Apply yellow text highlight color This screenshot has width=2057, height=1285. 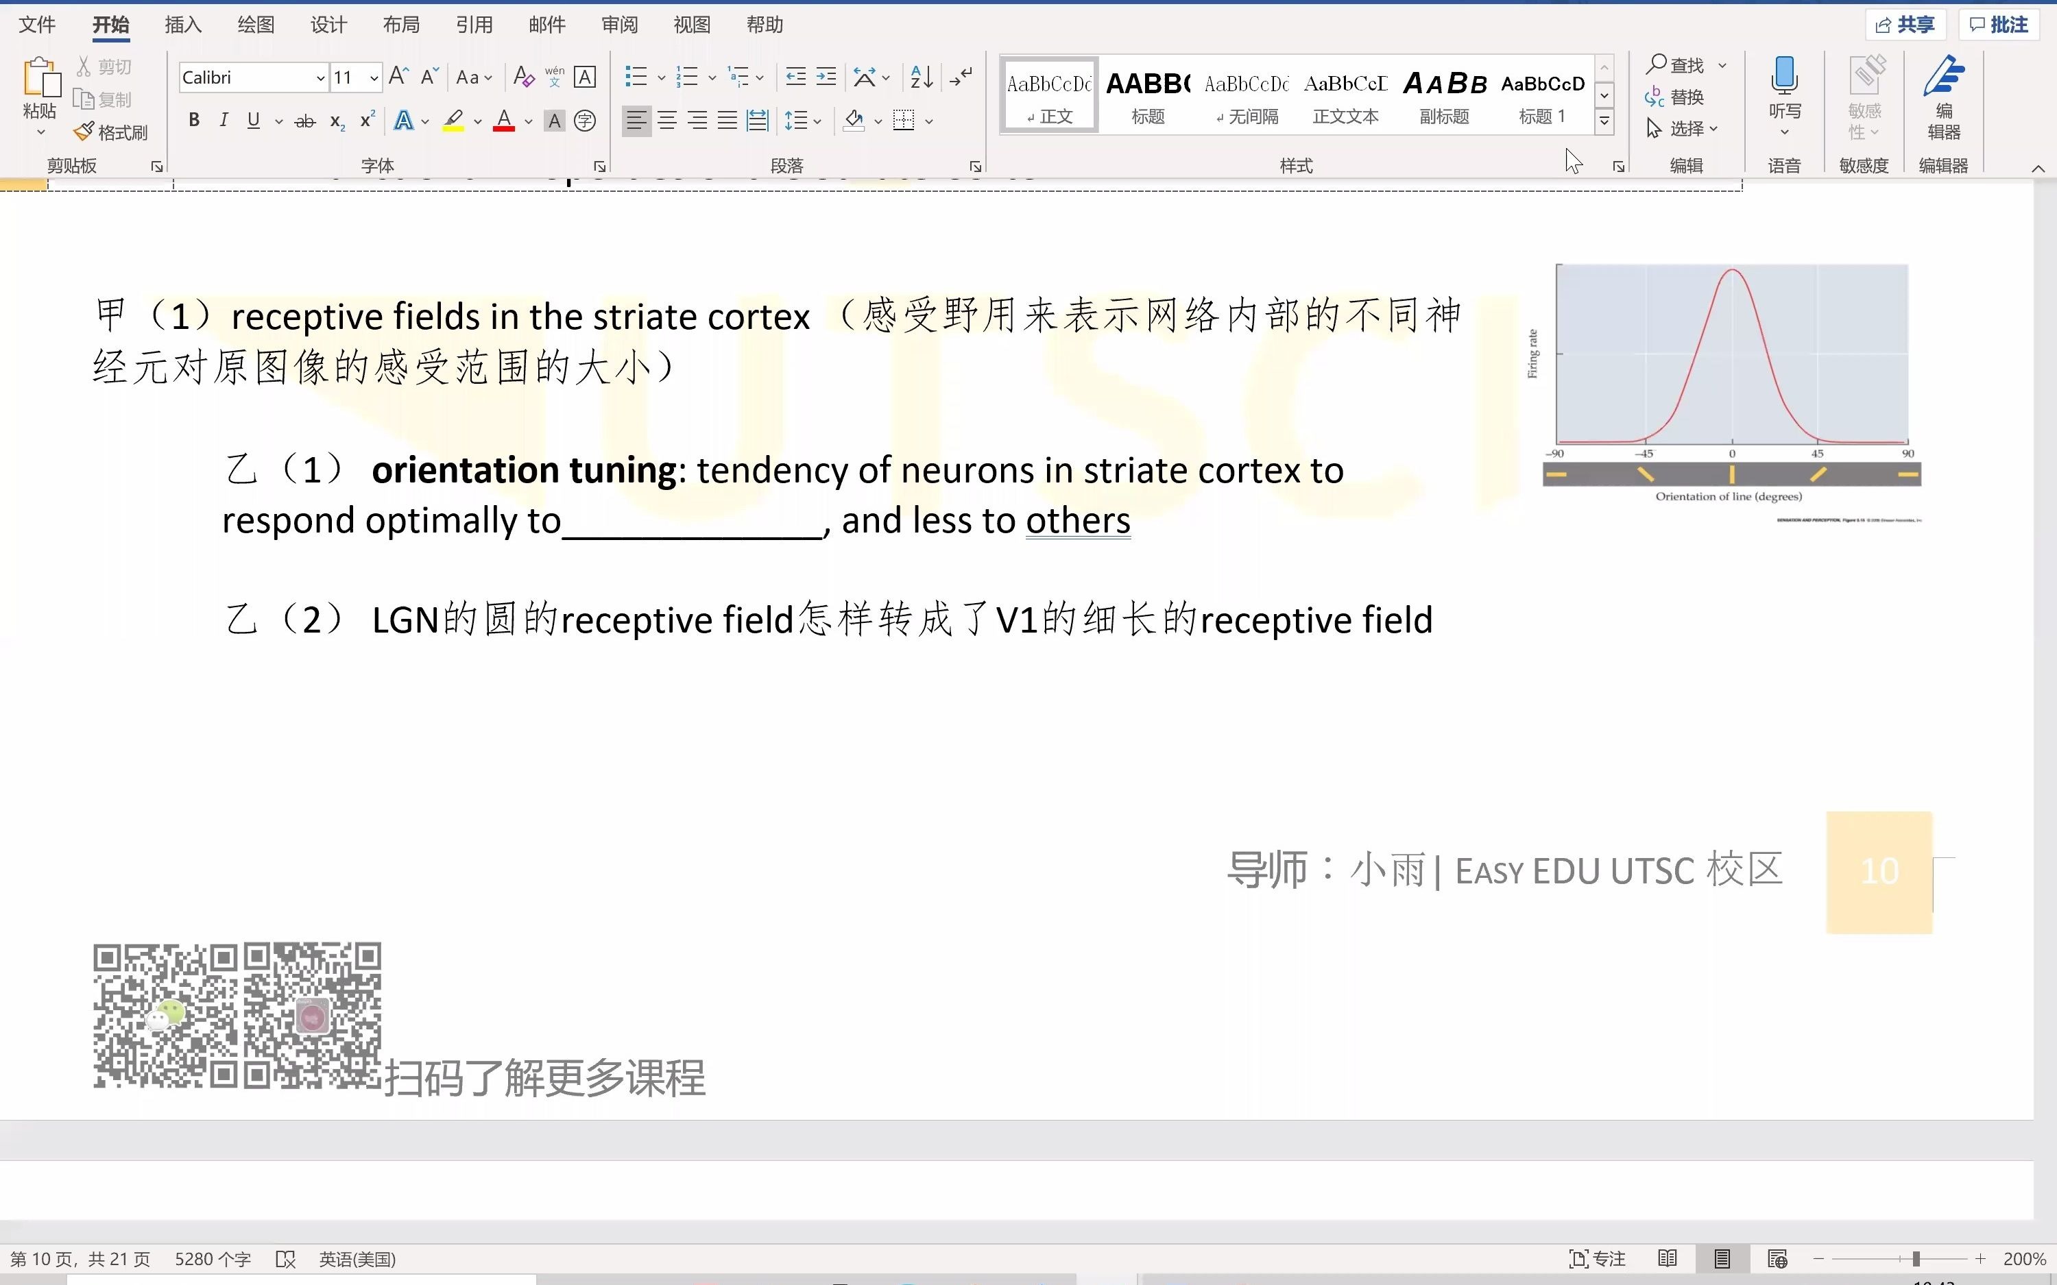click(x=453, y=121)
